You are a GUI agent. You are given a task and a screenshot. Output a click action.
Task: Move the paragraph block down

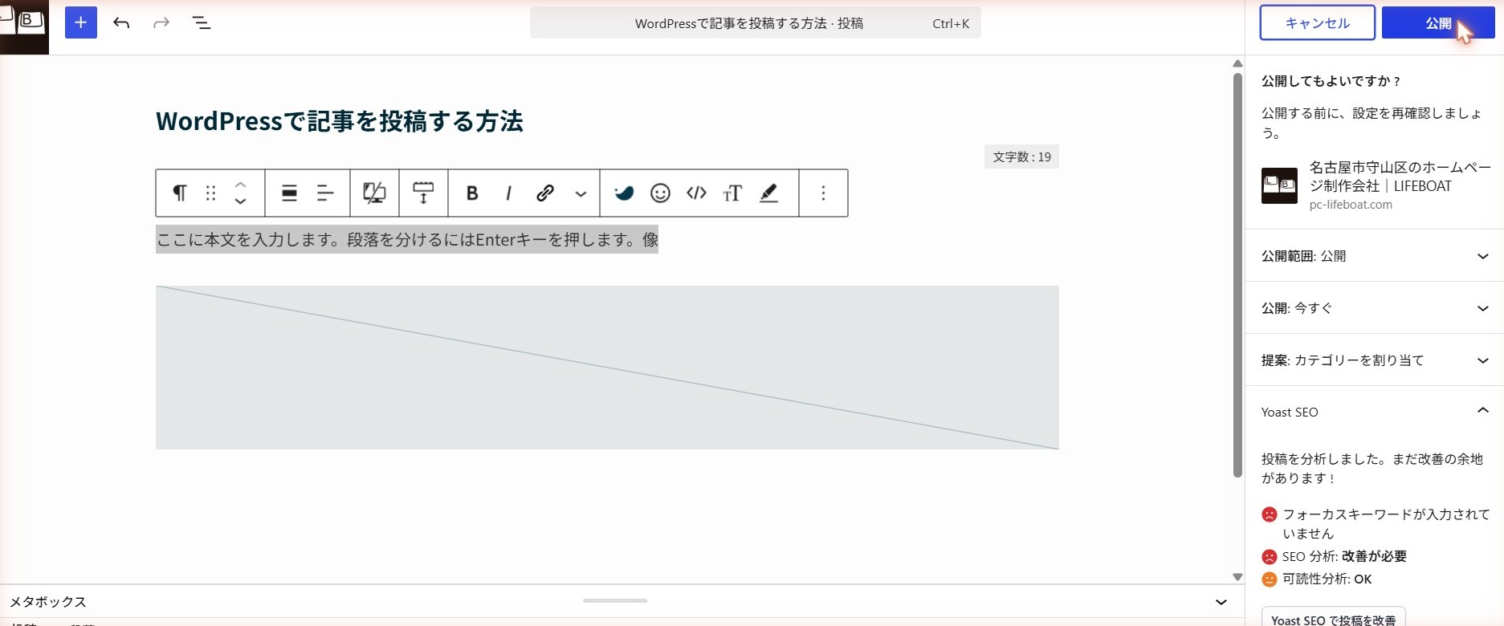click(240, 201)
